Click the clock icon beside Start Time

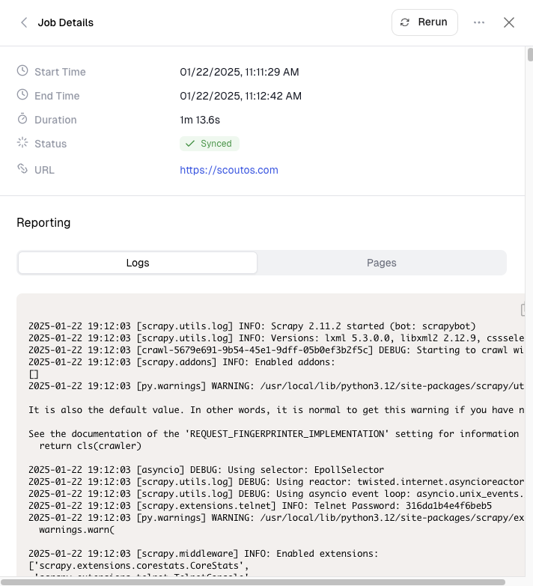(22, 71)
